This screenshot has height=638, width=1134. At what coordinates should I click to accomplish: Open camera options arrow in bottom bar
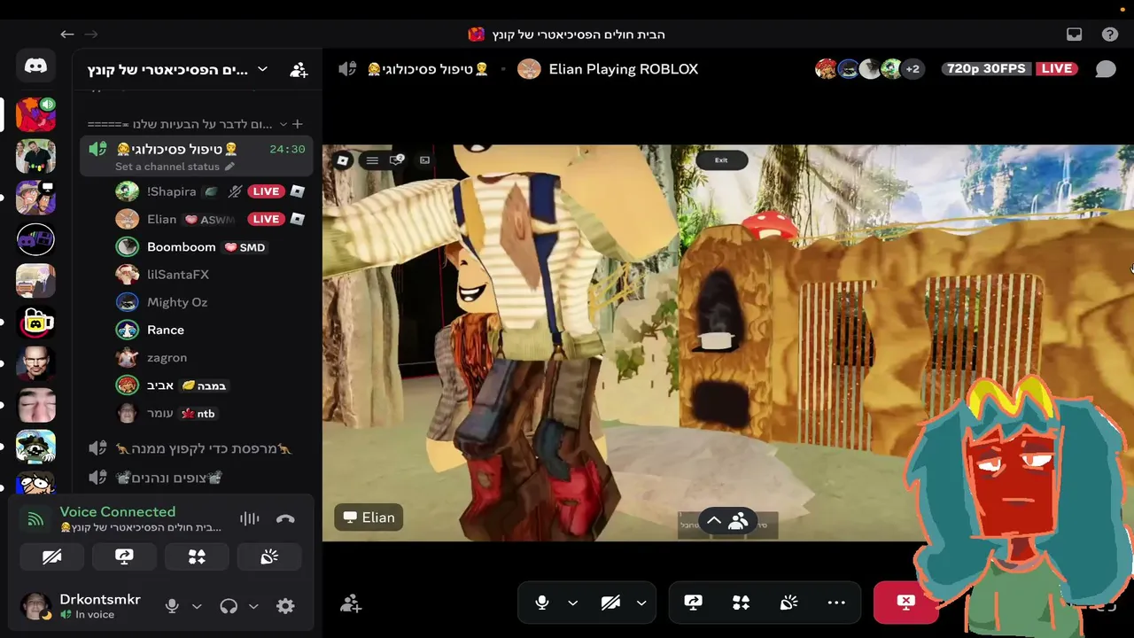pyautogui.click(x=641, y=603)
